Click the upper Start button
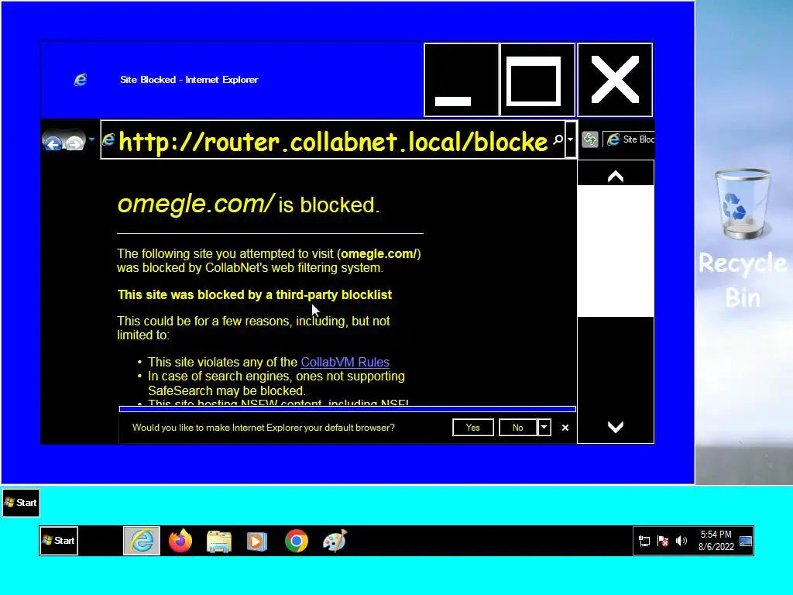This screenshot has height=595, width=793. click(x=21, y=502)
